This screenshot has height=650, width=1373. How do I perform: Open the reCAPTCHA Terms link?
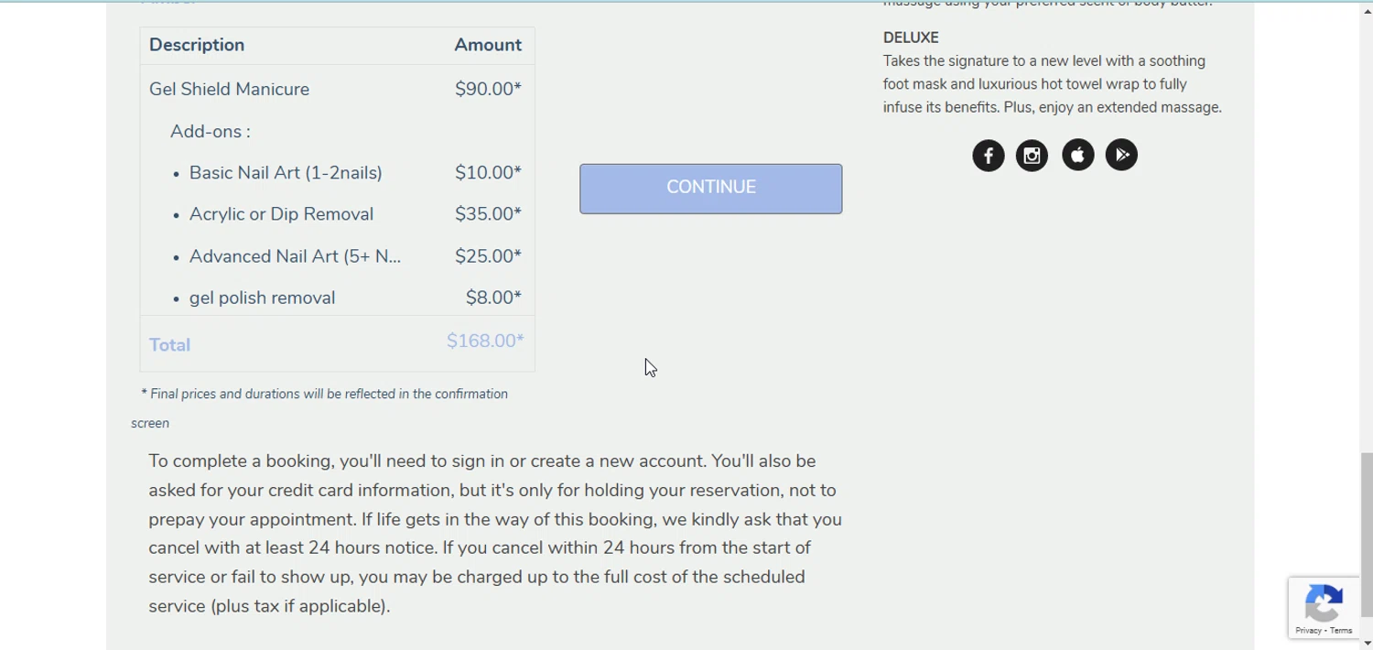pyautogui.click(x=1341, y=631)
